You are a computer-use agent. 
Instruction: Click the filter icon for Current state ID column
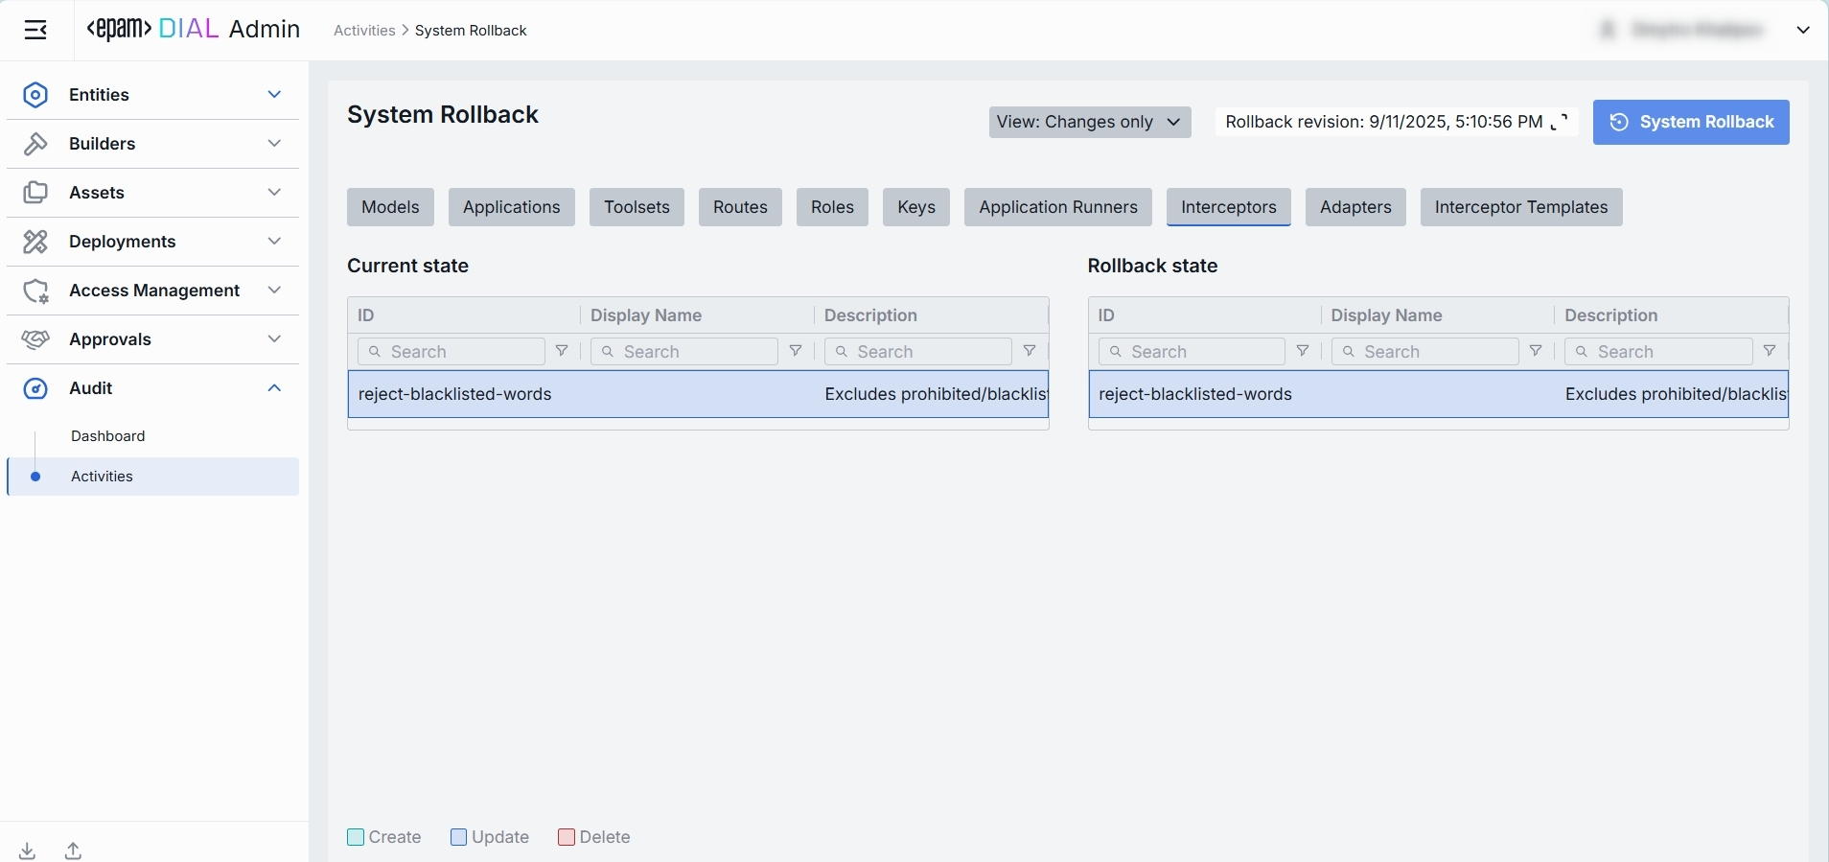pyautogui.click(x=563, y=352)
